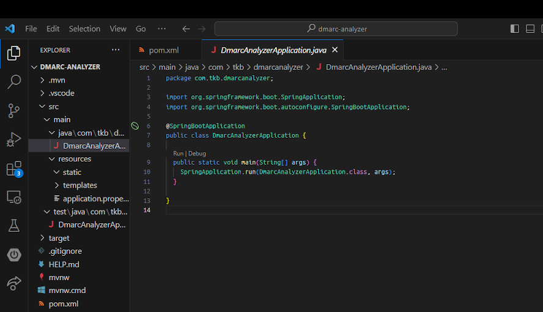Expand the .mvn folder
Screen dimensions: 543x312
[79, 80]
